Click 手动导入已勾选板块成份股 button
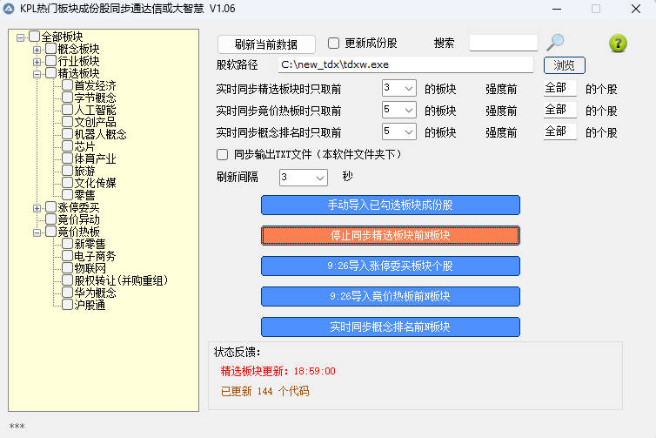The width and height of the screenshot is (656, 438). pyautogui.click(x=390, y=206)
